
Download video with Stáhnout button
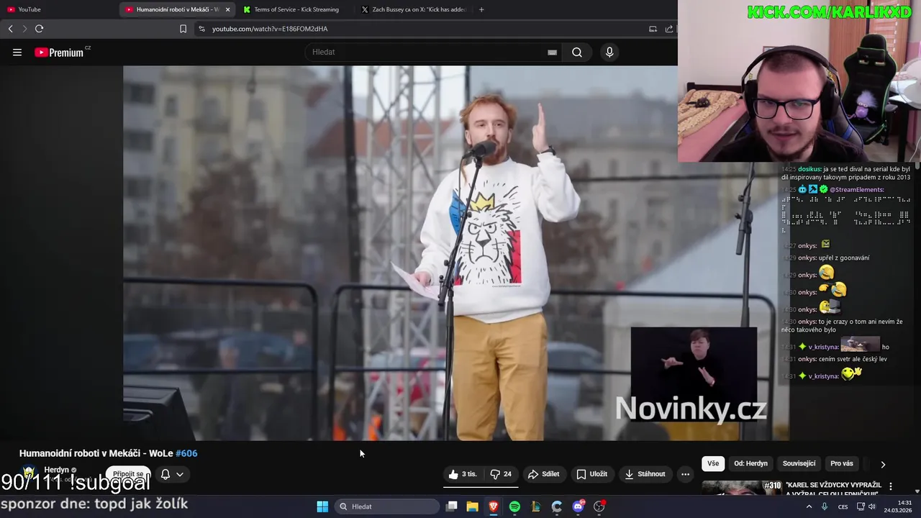pyautogui.click(x=645, y=474)
